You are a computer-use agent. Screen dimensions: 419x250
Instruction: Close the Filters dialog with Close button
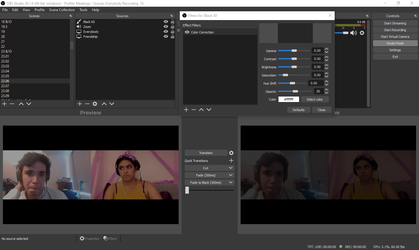322,110
